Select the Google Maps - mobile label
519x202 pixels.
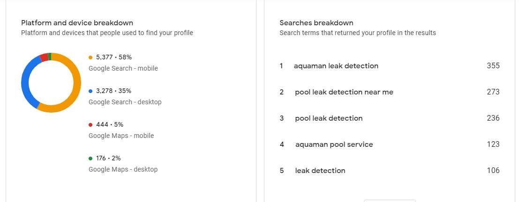click(x=121, y=136)
